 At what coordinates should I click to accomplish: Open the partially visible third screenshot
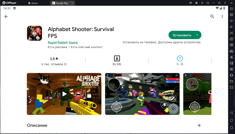[197, 94]
